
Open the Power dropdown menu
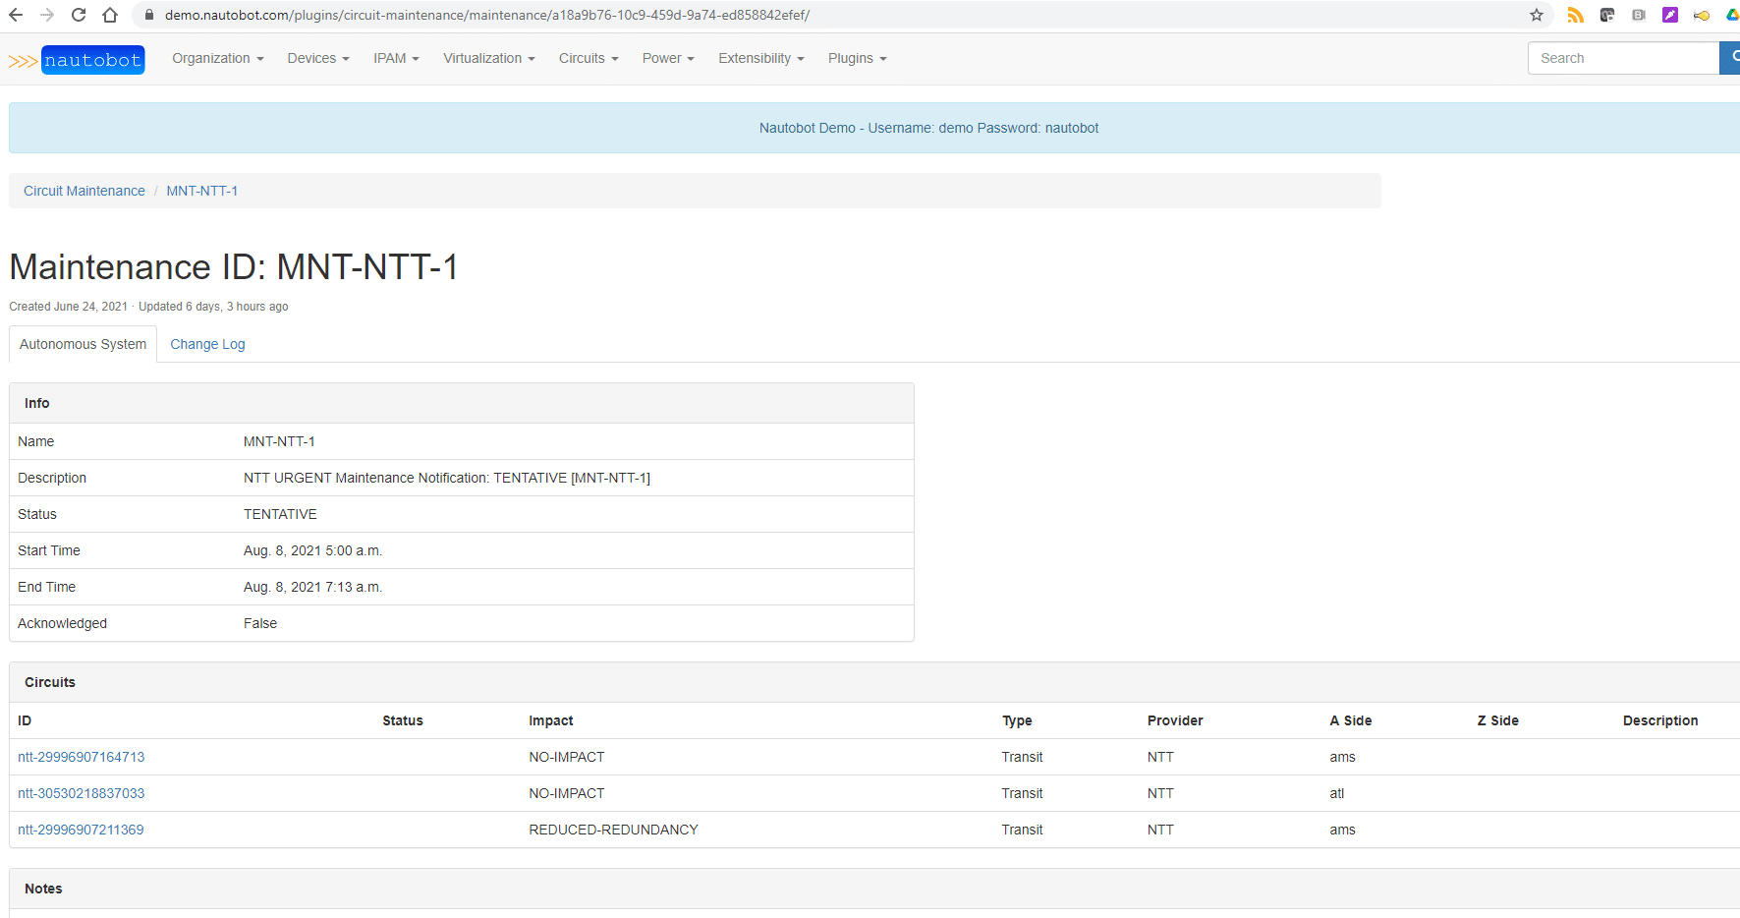668,58
